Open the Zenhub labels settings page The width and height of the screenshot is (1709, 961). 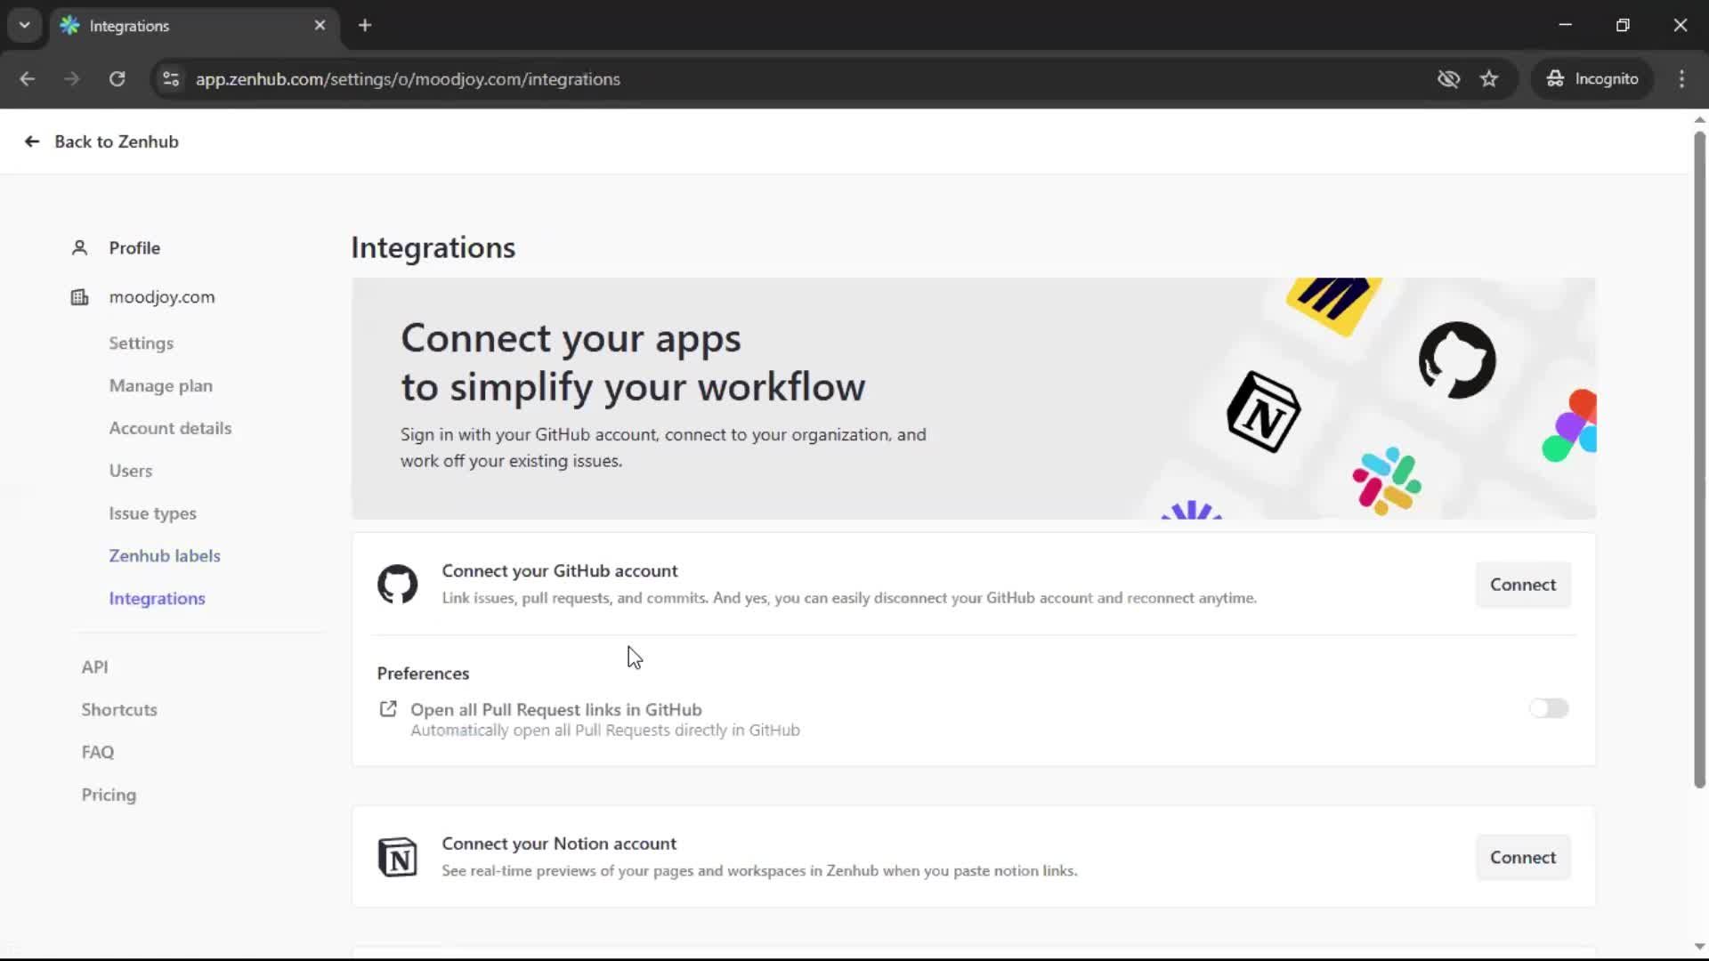(165, 555)
